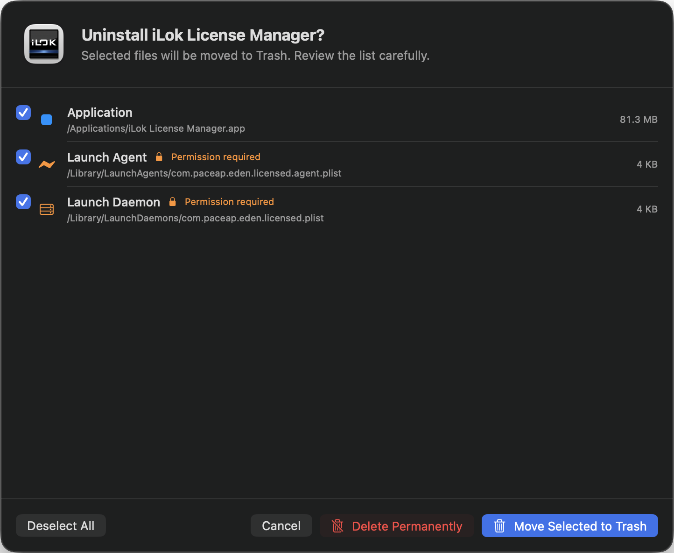Uncheck the Application checkbox
674x553 pixels.
[23, 113]
